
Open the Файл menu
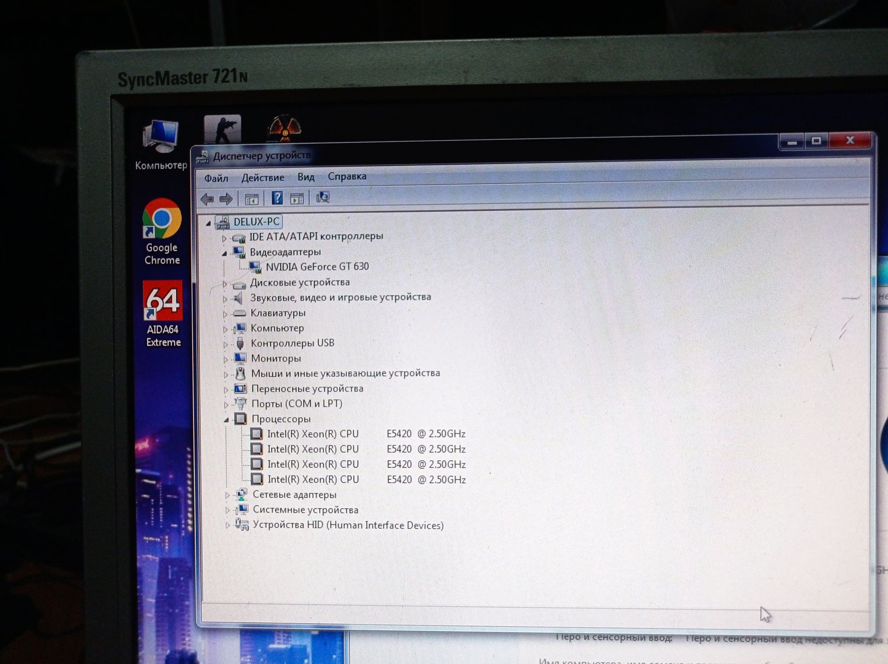[216, 178]
